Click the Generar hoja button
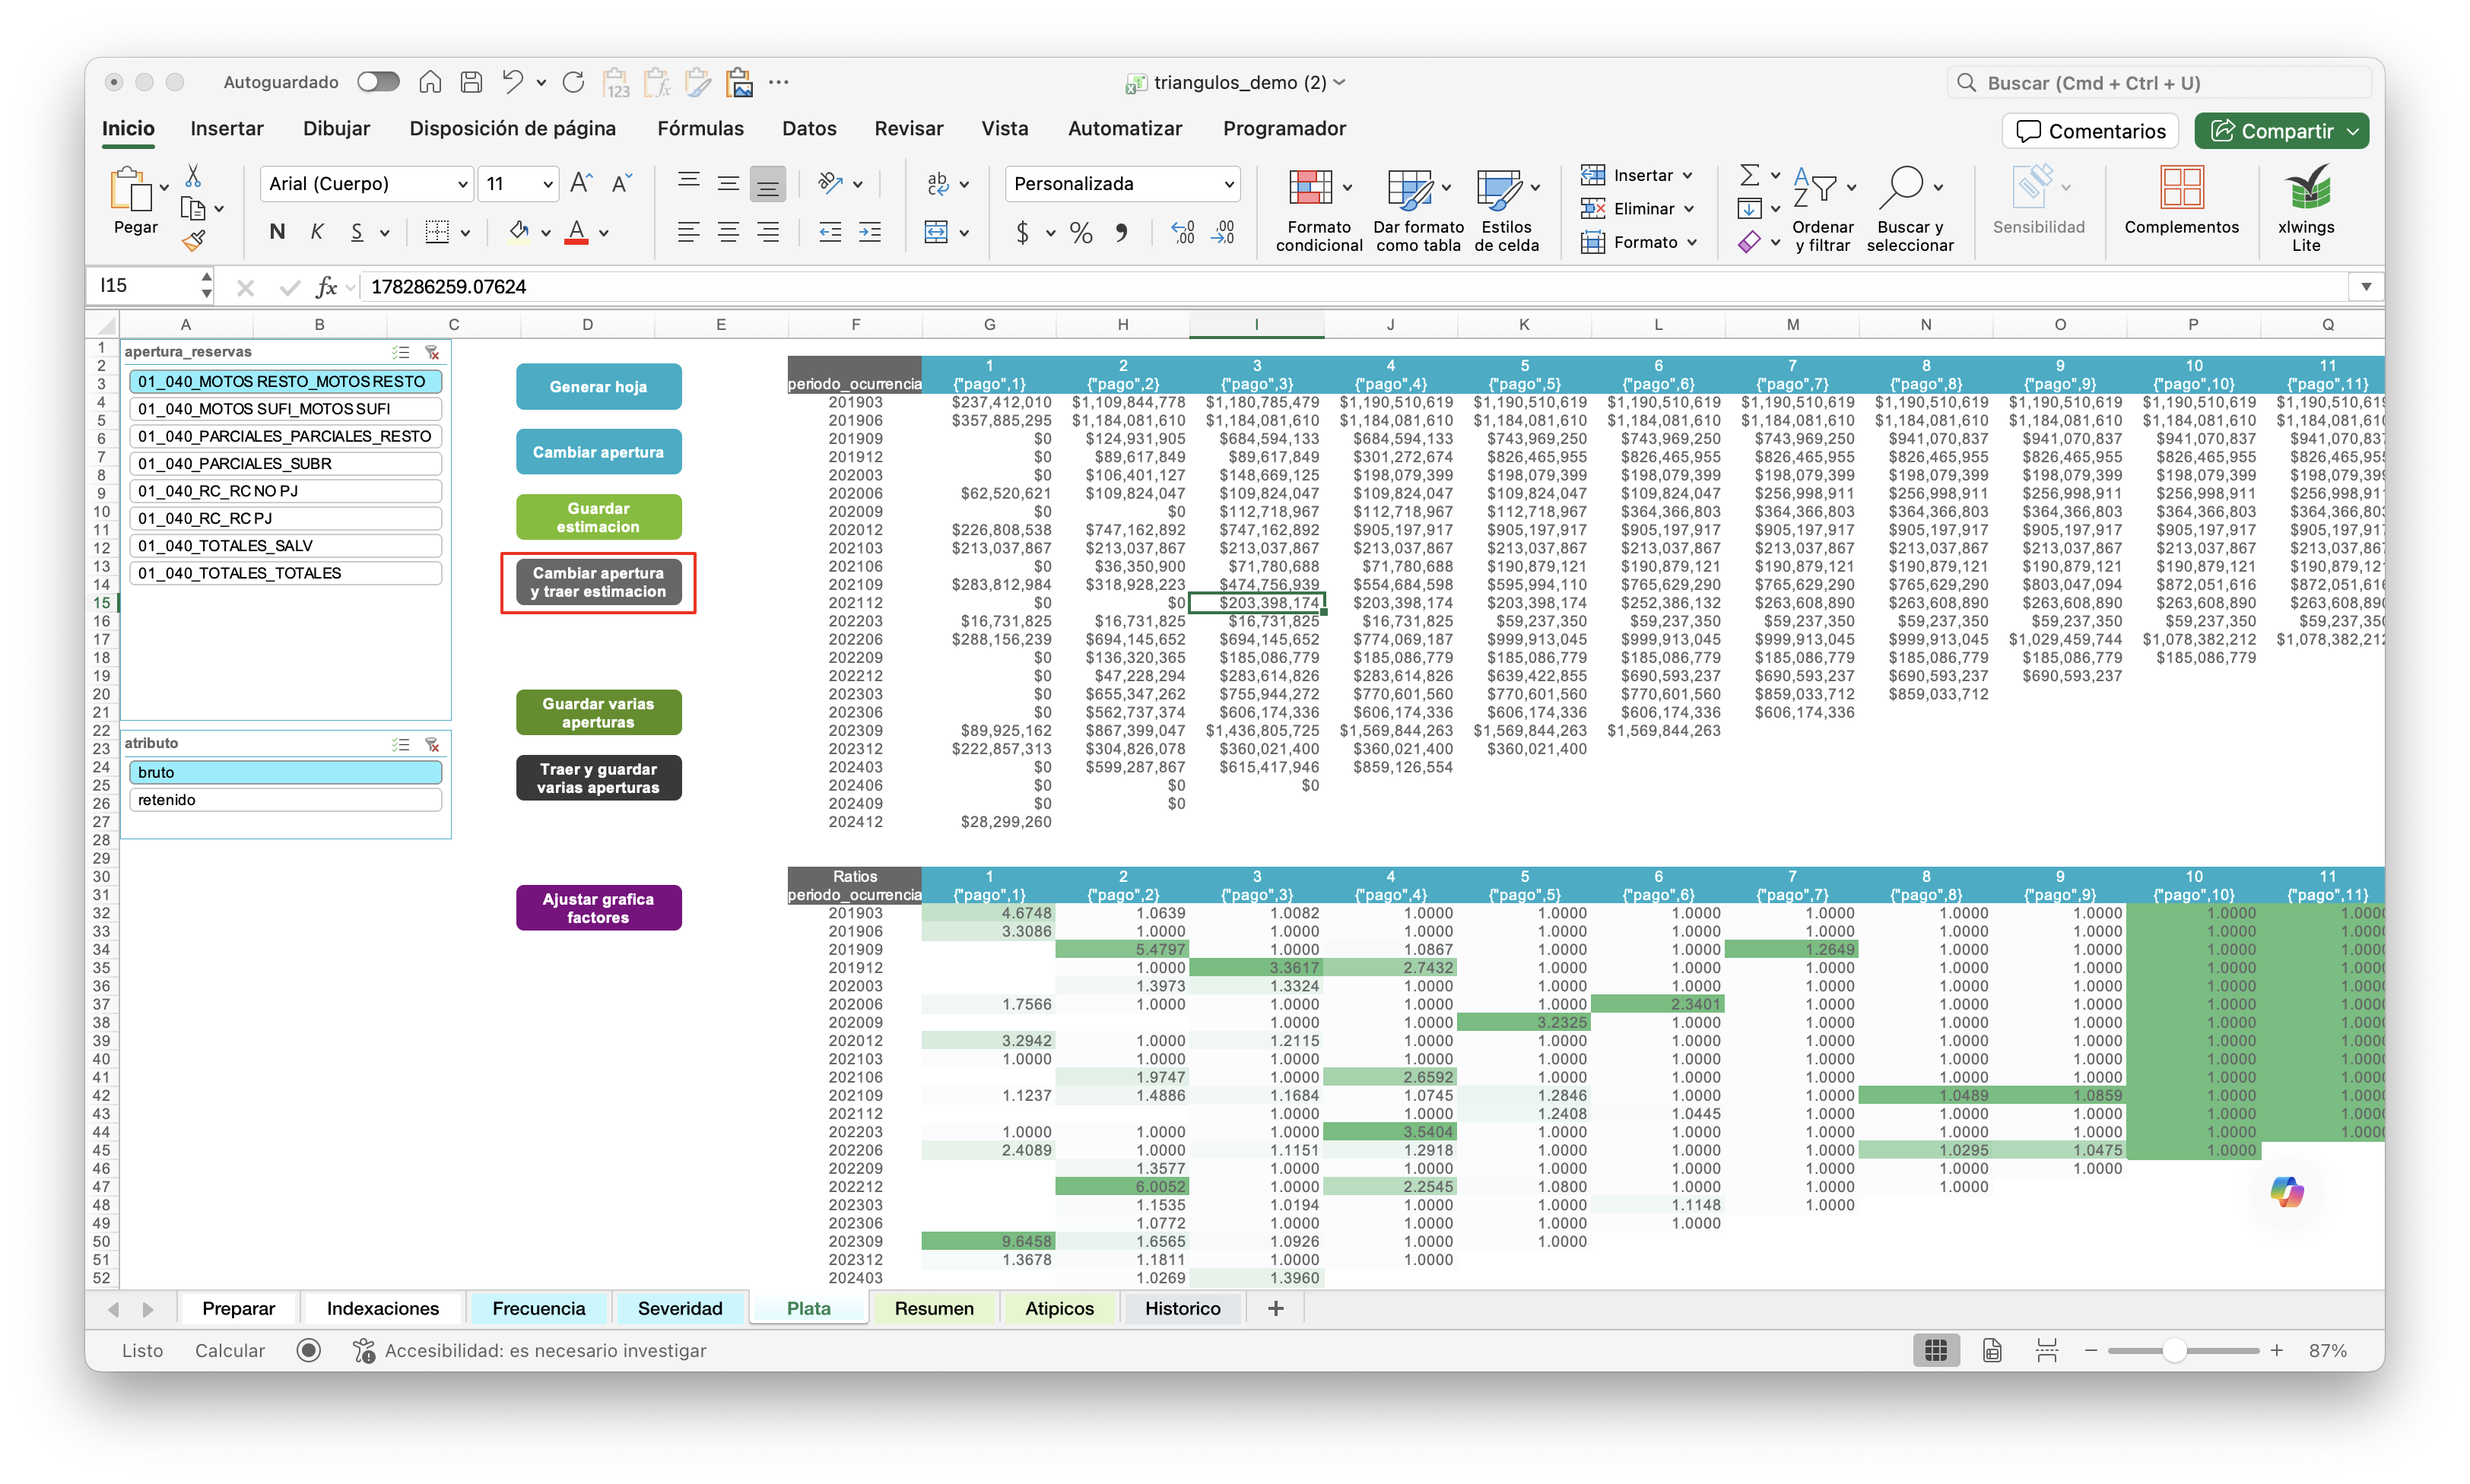 tap(598, 387)
